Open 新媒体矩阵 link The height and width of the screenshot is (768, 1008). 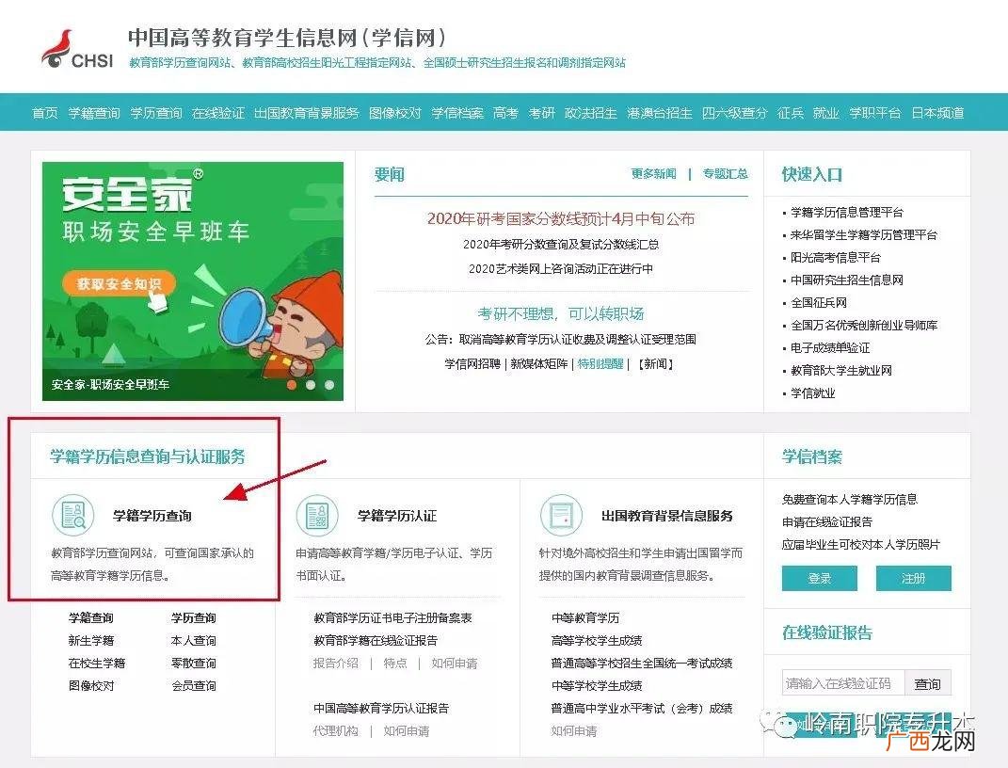coord(538,363)
